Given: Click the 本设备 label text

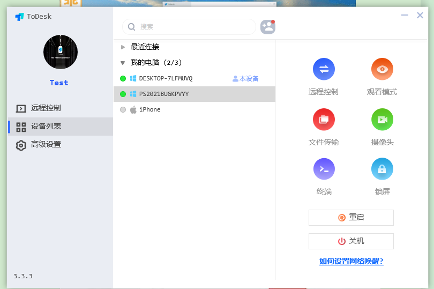Looking at the screenshot, I should pyautogui.click(x=249, y=79).
